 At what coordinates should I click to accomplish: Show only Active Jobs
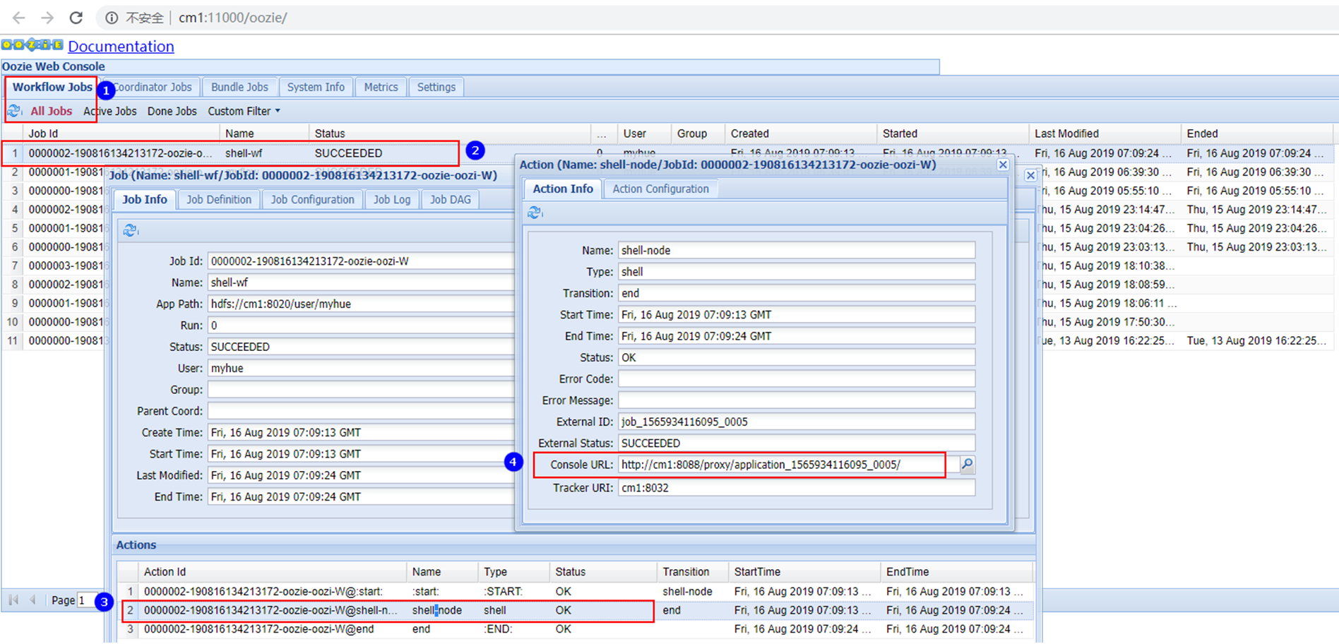coord(109,111)
